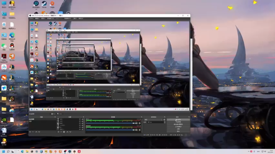Screen dimensions: 275x154
Task: Add a new source with the plus icon
Action: coord(58,132)
